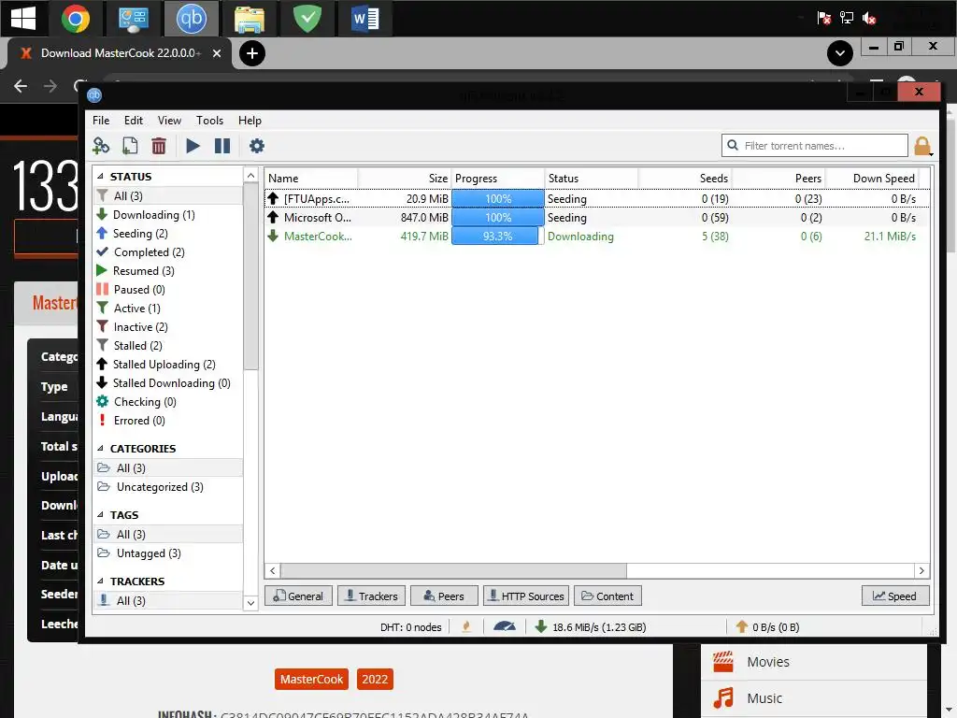Select All (3) status filter
957x718 pixels.
(x=168, y=196)
